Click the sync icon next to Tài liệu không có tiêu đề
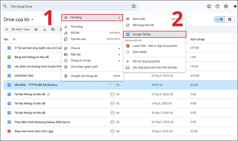This screenshot has height=141, width=238. click(48, 94)
